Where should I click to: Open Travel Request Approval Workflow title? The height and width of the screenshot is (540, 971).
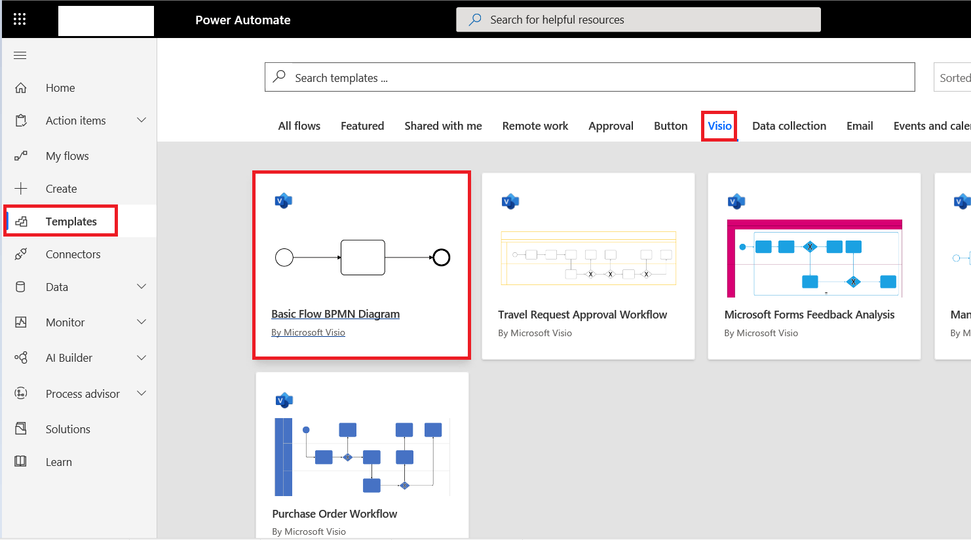pos(582,315)
